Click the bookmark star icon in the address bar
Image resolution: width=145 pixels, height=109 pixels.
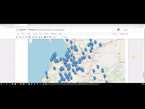pyautogui.click(x=137, y=27)
